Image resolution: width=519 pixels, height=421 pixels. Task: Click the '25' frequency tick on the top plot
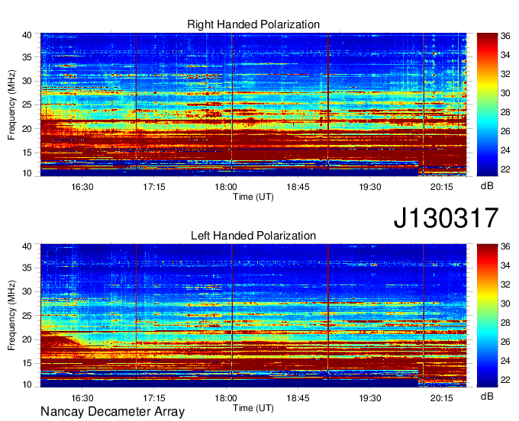pyautogui.click(x=27, y=104)
